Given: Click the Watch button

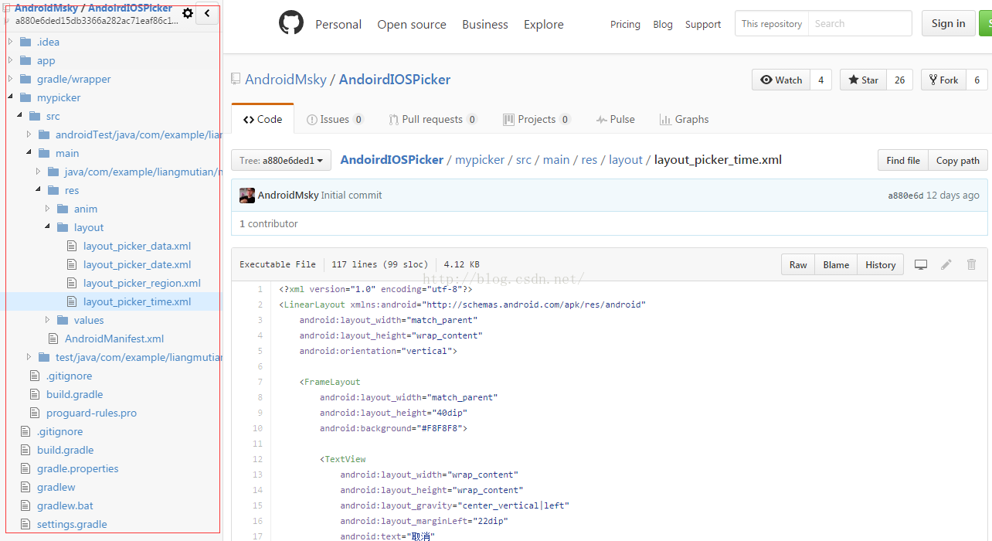Looking at the screenshot, I should [x=781, y=80].
